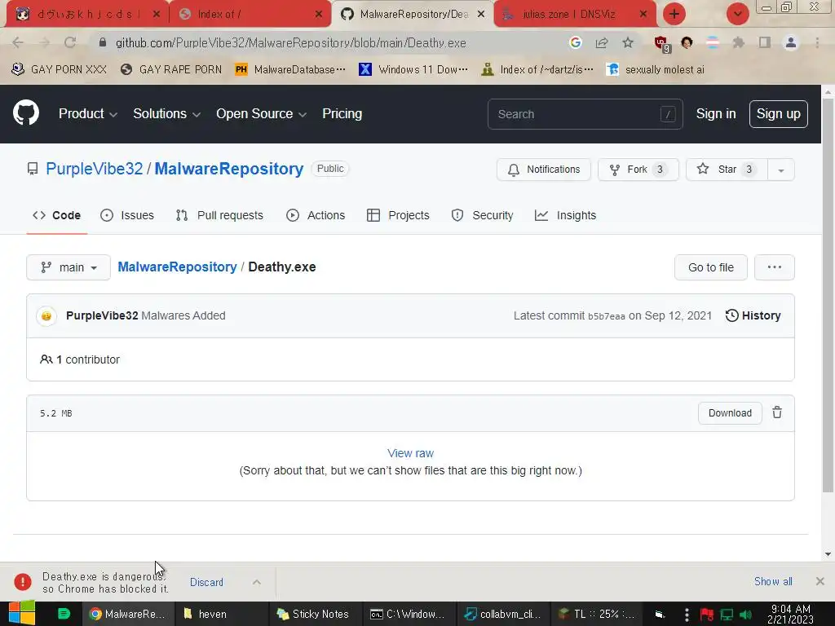
Task: Switch to the Issues tab
Action: pyautogui.click(x=127, y=215)
